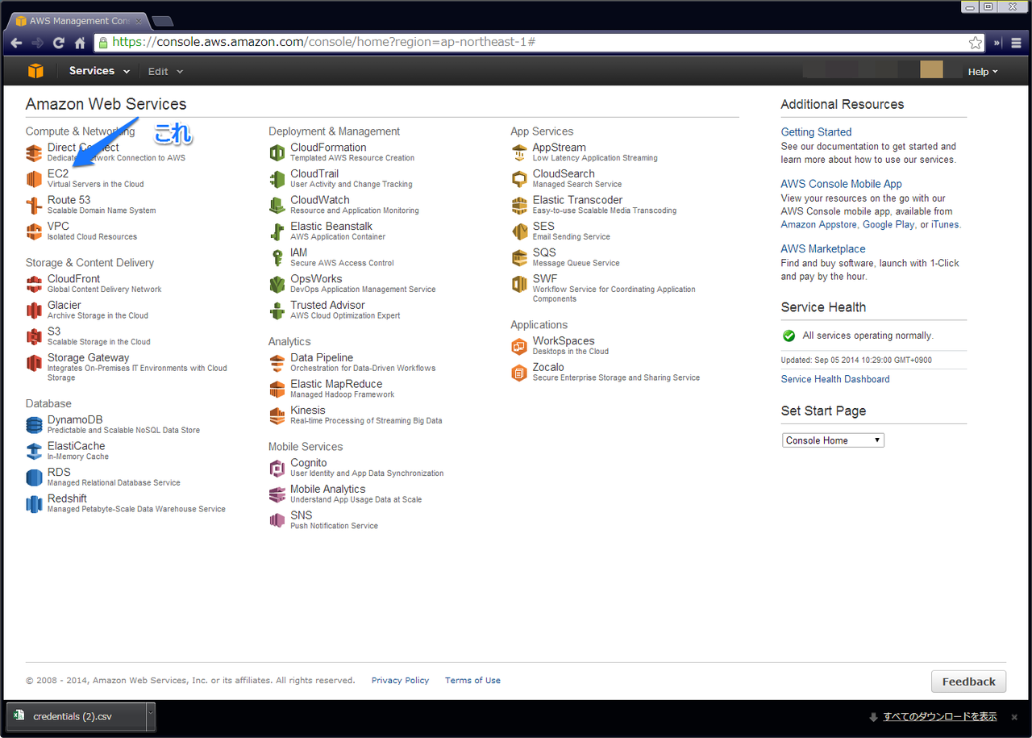Click the Redshift warehouse icon
This screenshot has width=1032, height=738.
click(x=34, y=504)
